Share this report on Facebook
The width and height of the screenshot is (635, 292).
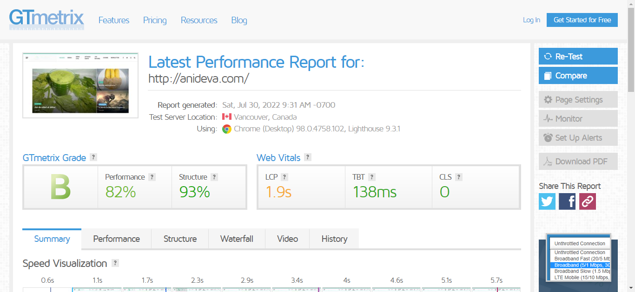[x=567, y=201]
